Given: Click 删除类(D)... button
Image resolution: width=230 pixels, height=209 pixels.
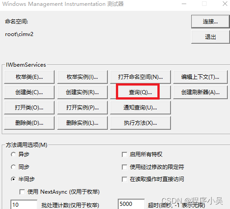Looking at the screenshot, I should (29, 123).
